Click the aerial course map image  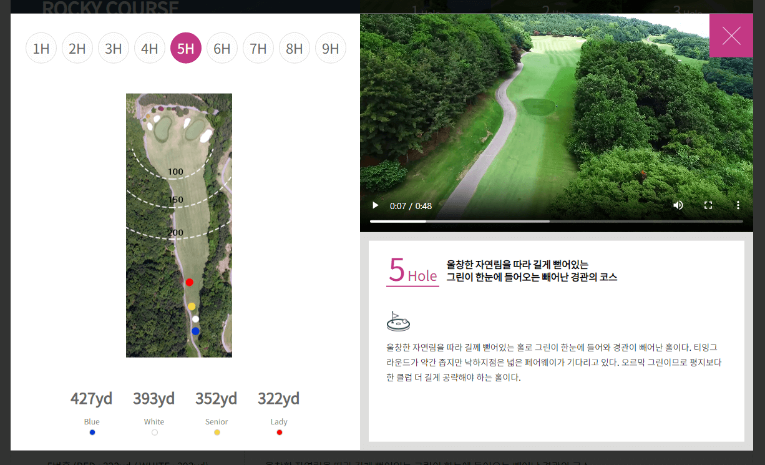tap(178, 225)
